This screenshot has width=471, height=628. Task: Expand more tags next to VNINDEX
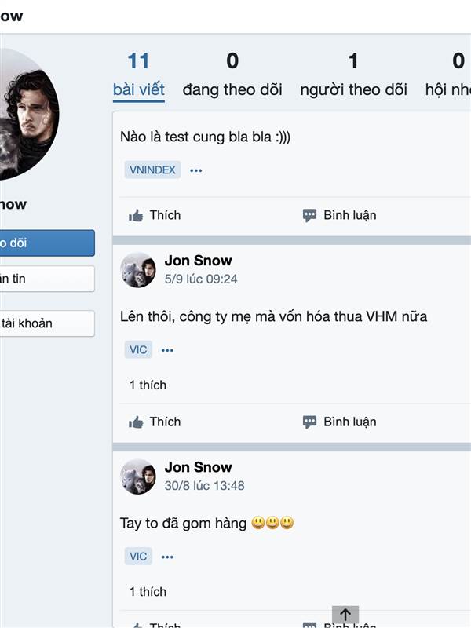coord(195,170)
